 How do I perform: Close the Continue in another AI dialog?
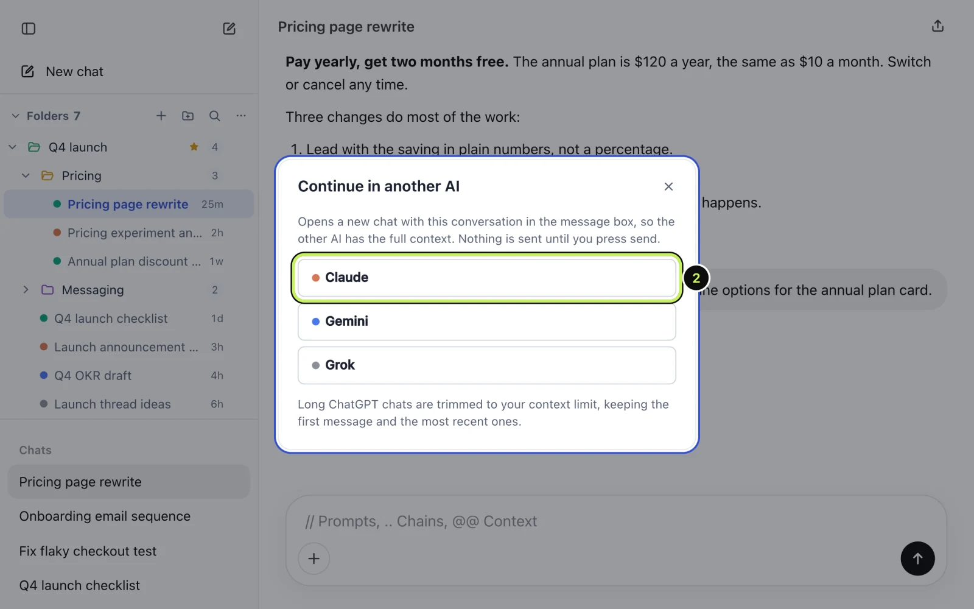pyautogui.click(x=668, y=186)
